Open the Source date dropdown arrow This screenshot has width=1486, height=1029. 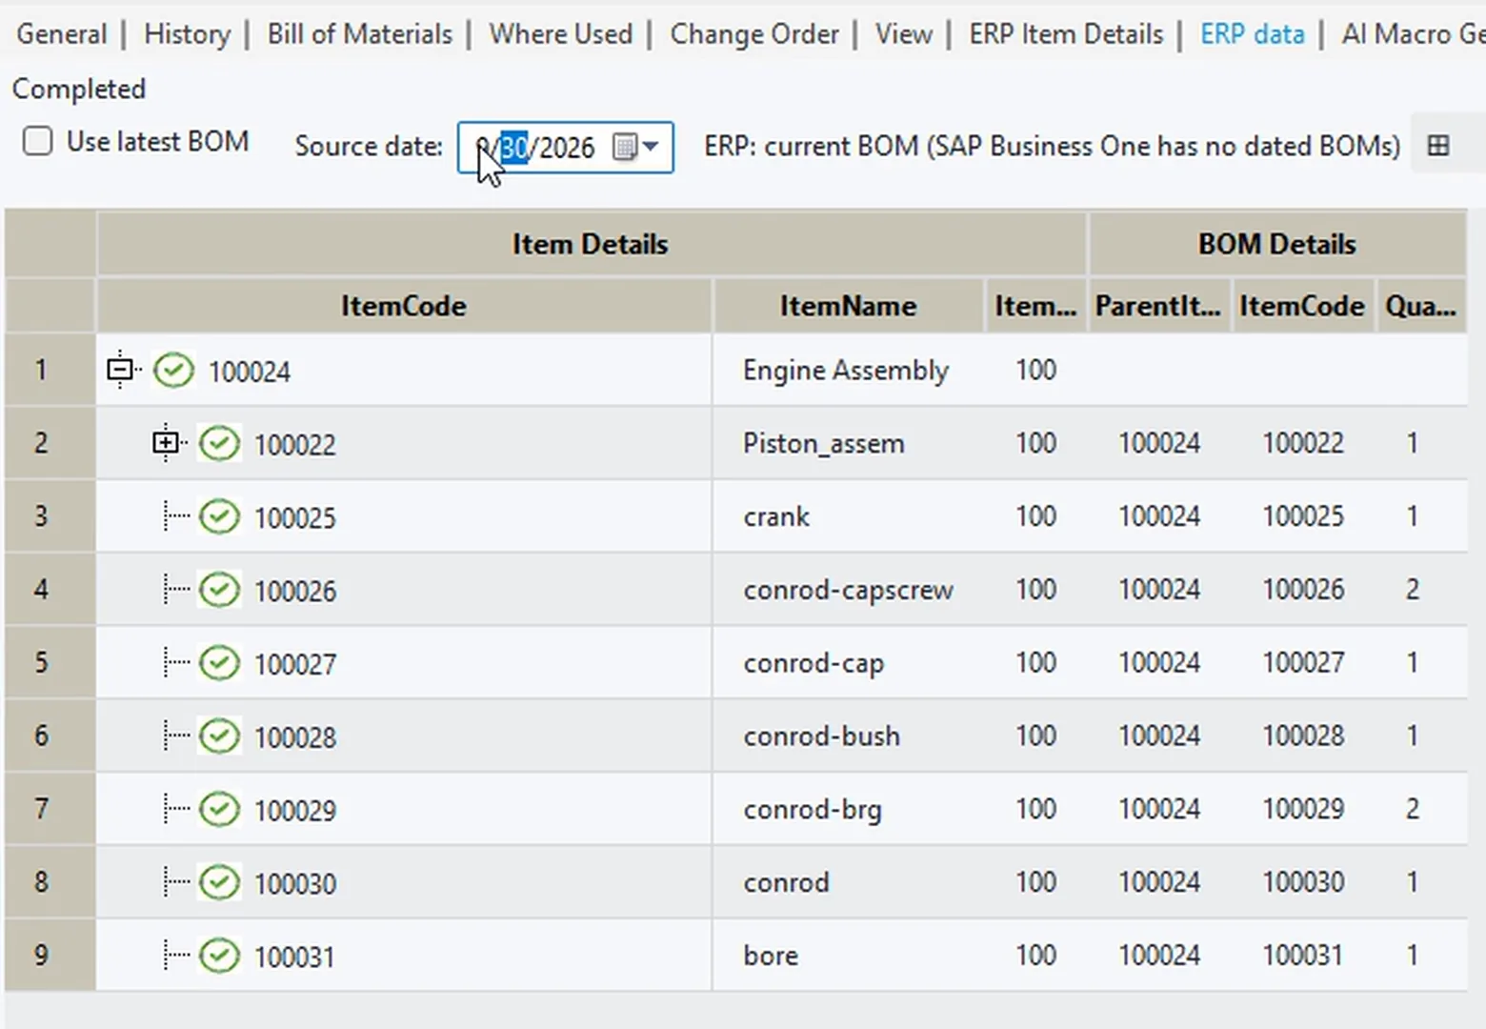point(651,147)
